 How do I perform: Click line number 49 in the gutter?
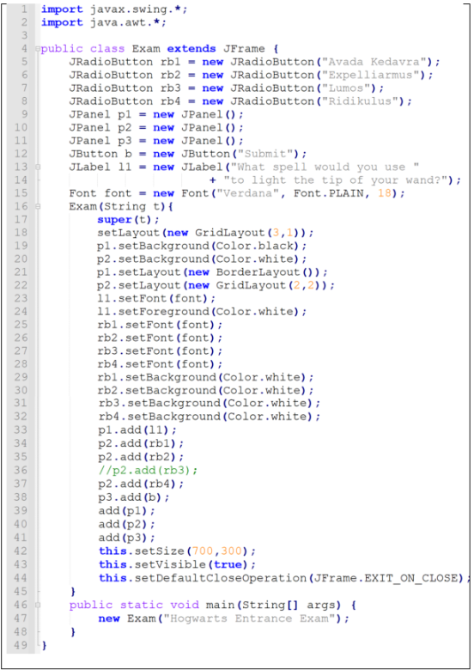coord(21,645)
